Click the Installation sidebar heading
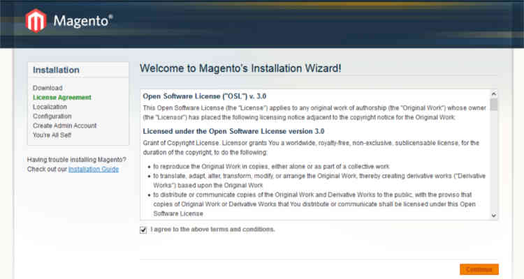This screenshot has width=524, height=279. click(x=56, y=70)
